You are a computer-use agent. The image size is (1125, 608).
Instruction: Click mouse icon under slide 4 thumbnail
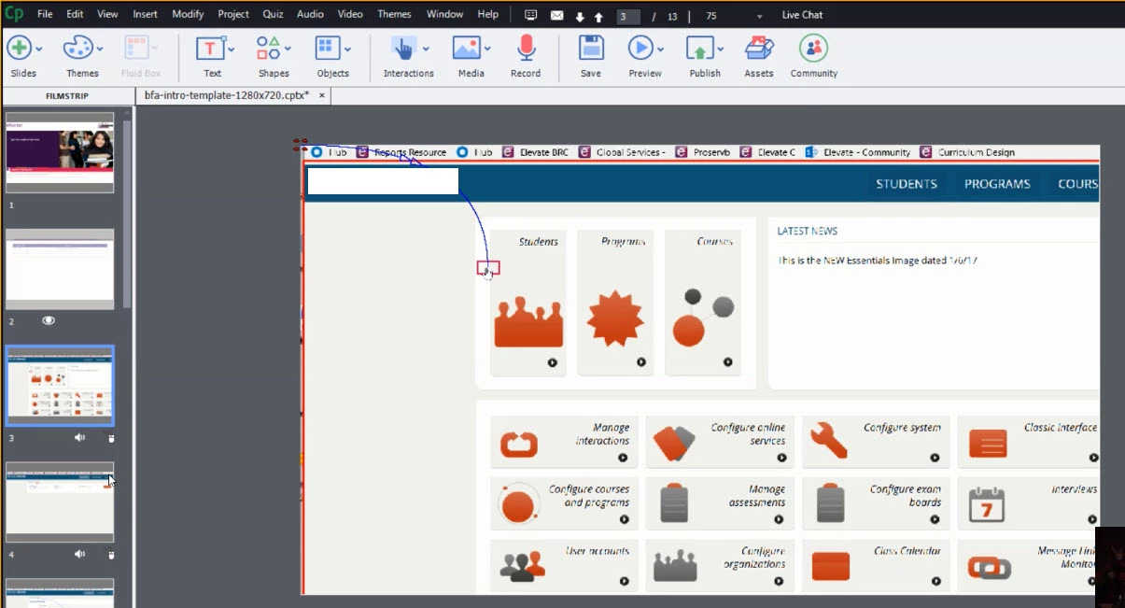pos(110,554)
